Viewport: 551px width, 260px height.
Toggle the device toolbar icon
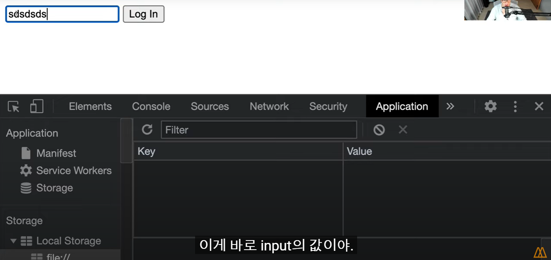coord(37,107)
